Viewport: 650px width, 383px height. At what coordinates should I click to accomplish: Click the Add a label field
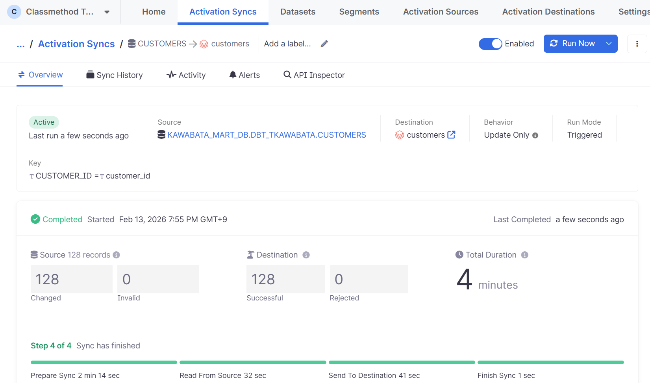point(287,44)
